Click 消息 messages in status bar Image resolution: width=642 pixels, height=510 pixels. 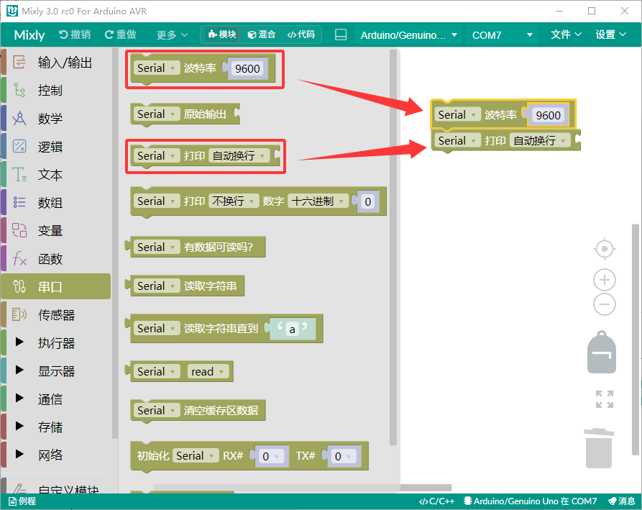[x=622, y=501]
